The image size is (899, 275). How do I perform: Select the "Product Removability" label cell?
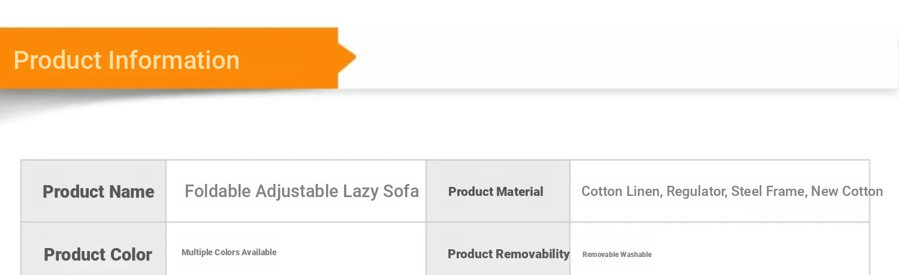coord(508,254)
